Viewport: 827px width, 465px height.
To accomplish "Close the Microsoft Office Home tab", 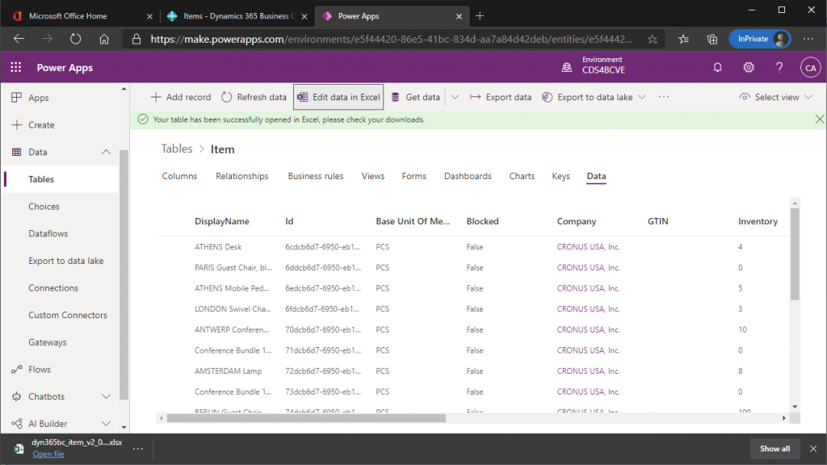I will coord(149,16).
